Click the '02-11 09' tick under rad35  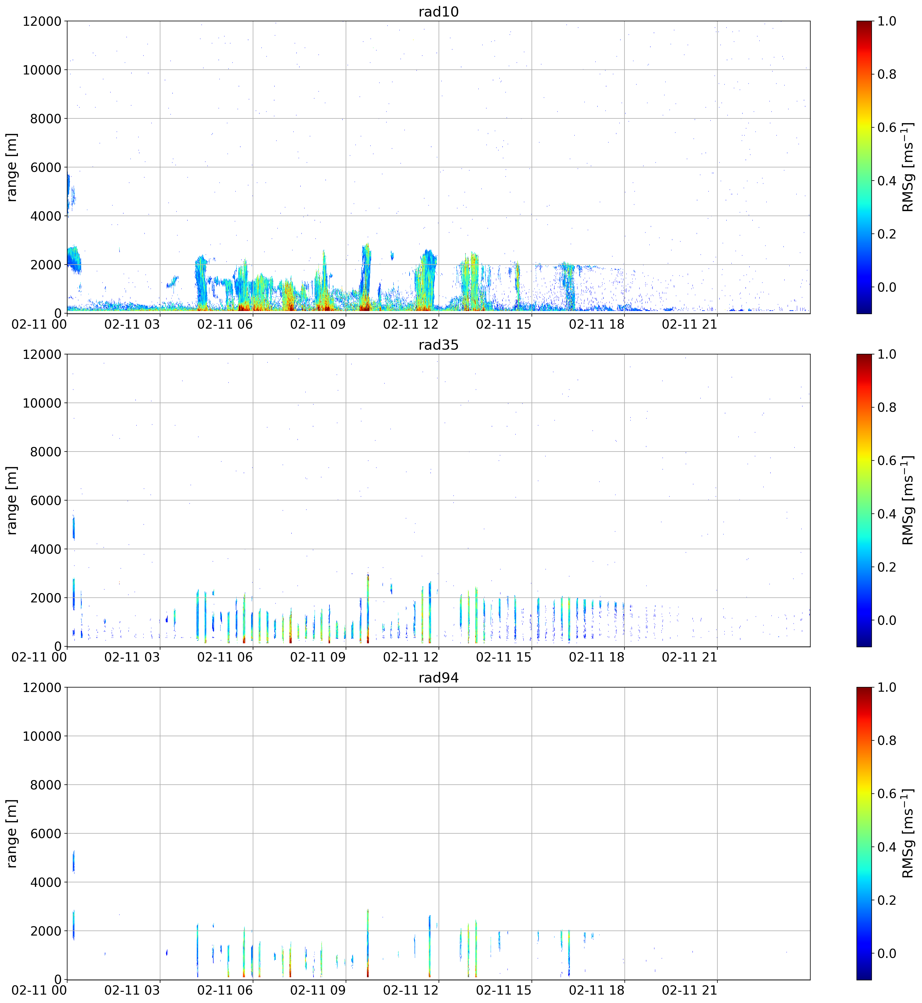click(x=318, y=657)
